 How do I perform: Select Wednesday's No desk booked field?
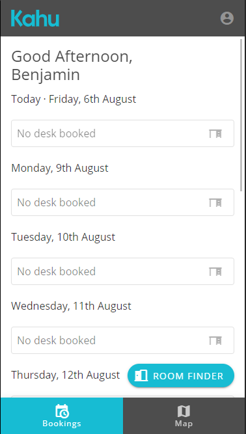coord(122,340)
